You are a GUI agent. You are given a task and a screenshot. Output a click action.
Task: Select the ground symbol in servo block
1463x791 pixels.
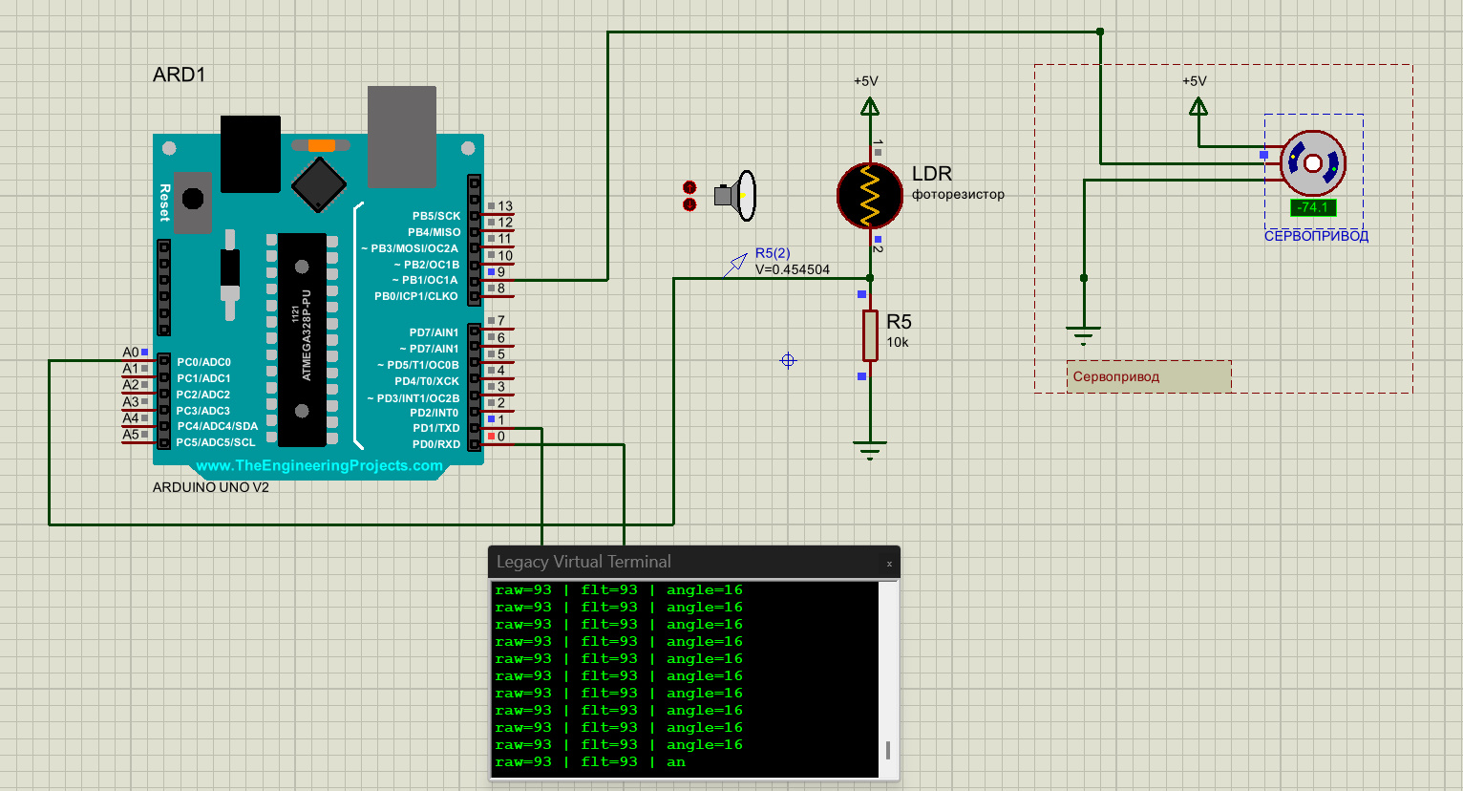(x=1083, y=334)
